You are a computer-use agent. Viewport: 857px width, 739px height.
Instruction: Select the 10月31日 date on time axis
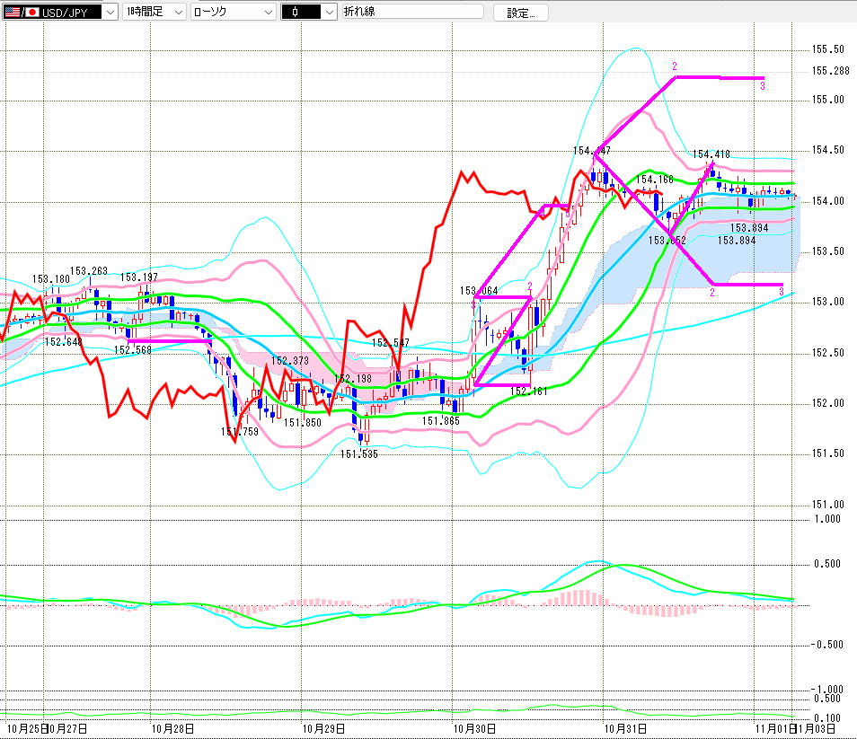tap(622, 727)
